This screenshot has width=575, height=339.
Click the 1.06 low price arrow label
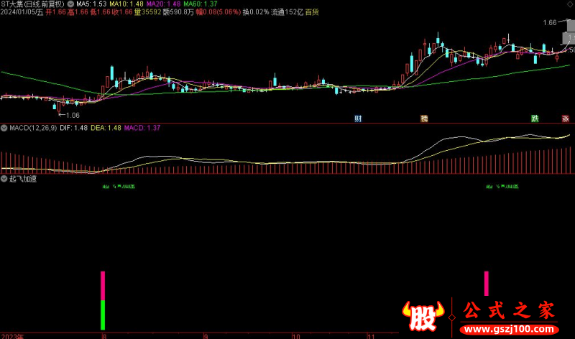[x=69, y=115]
